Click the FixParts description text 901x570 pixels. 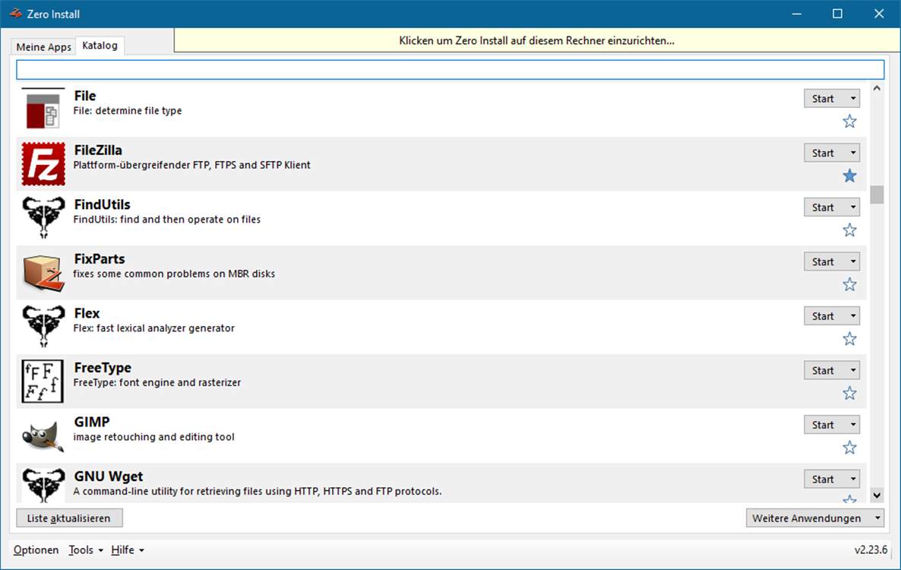(174, 274)
